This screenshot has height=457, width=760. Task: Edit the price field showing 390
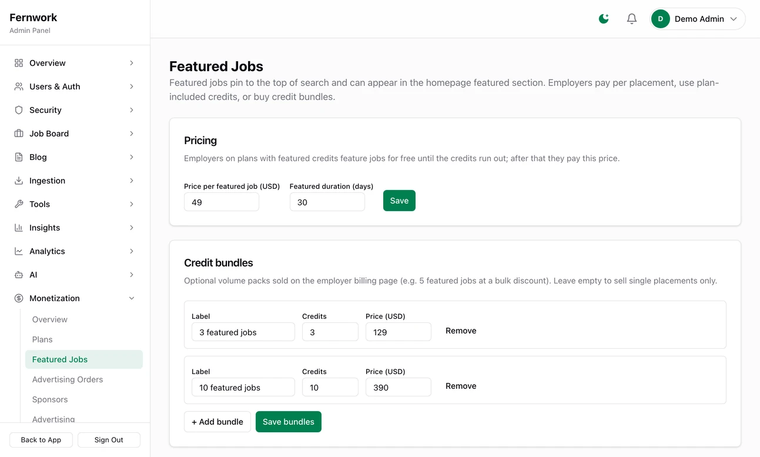tap(399, 388)
